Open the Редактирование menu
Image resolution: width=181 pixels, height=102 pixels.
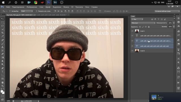[x=18, y=7]
